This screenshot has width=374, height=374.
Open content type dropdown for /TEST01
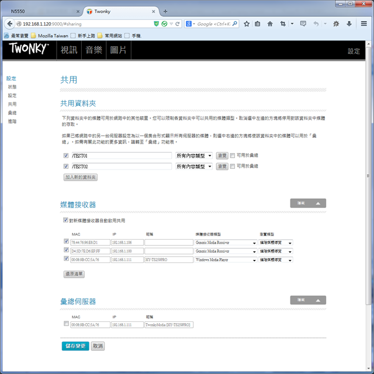(x=193, y=155)
